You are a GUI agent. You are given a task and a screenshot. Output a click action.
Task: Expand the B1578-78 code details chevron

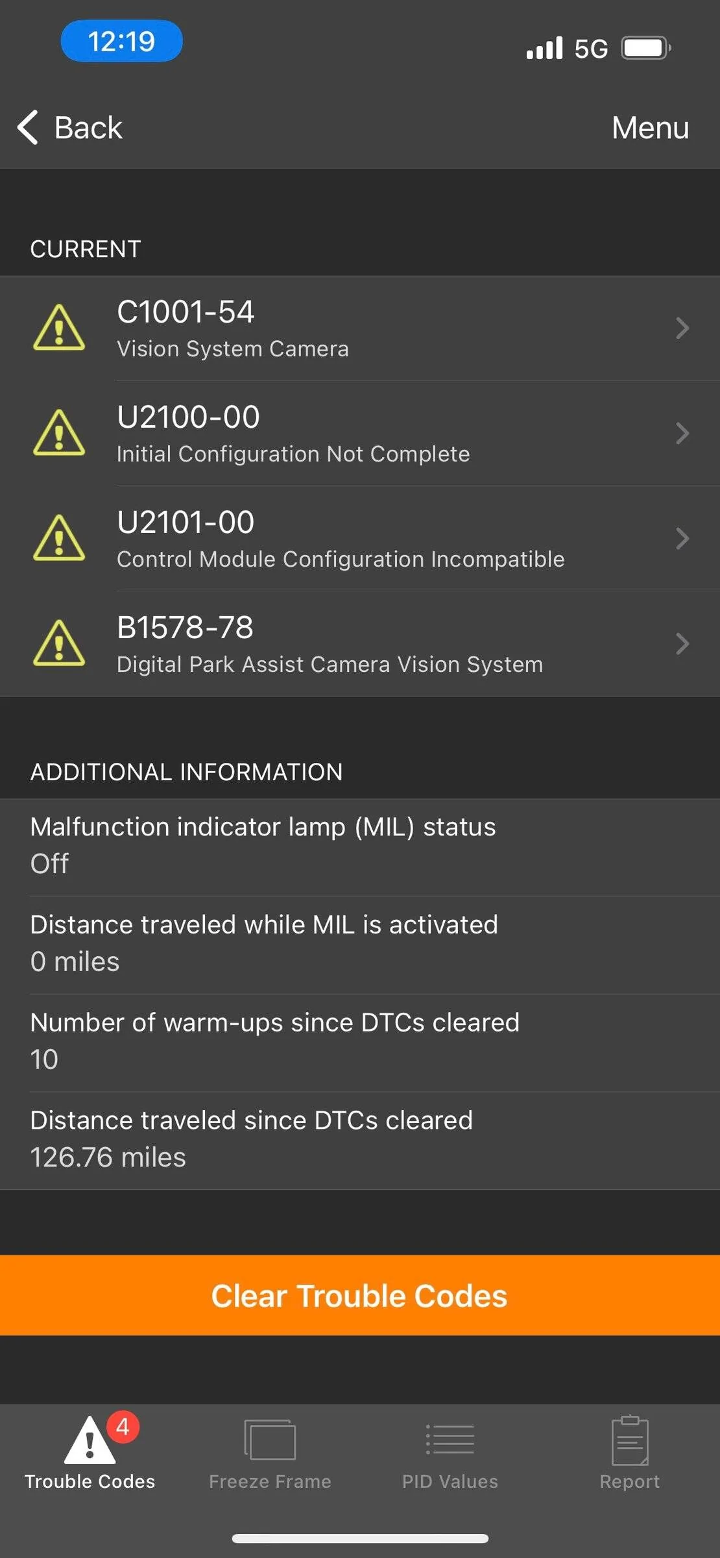click(682, 643)
